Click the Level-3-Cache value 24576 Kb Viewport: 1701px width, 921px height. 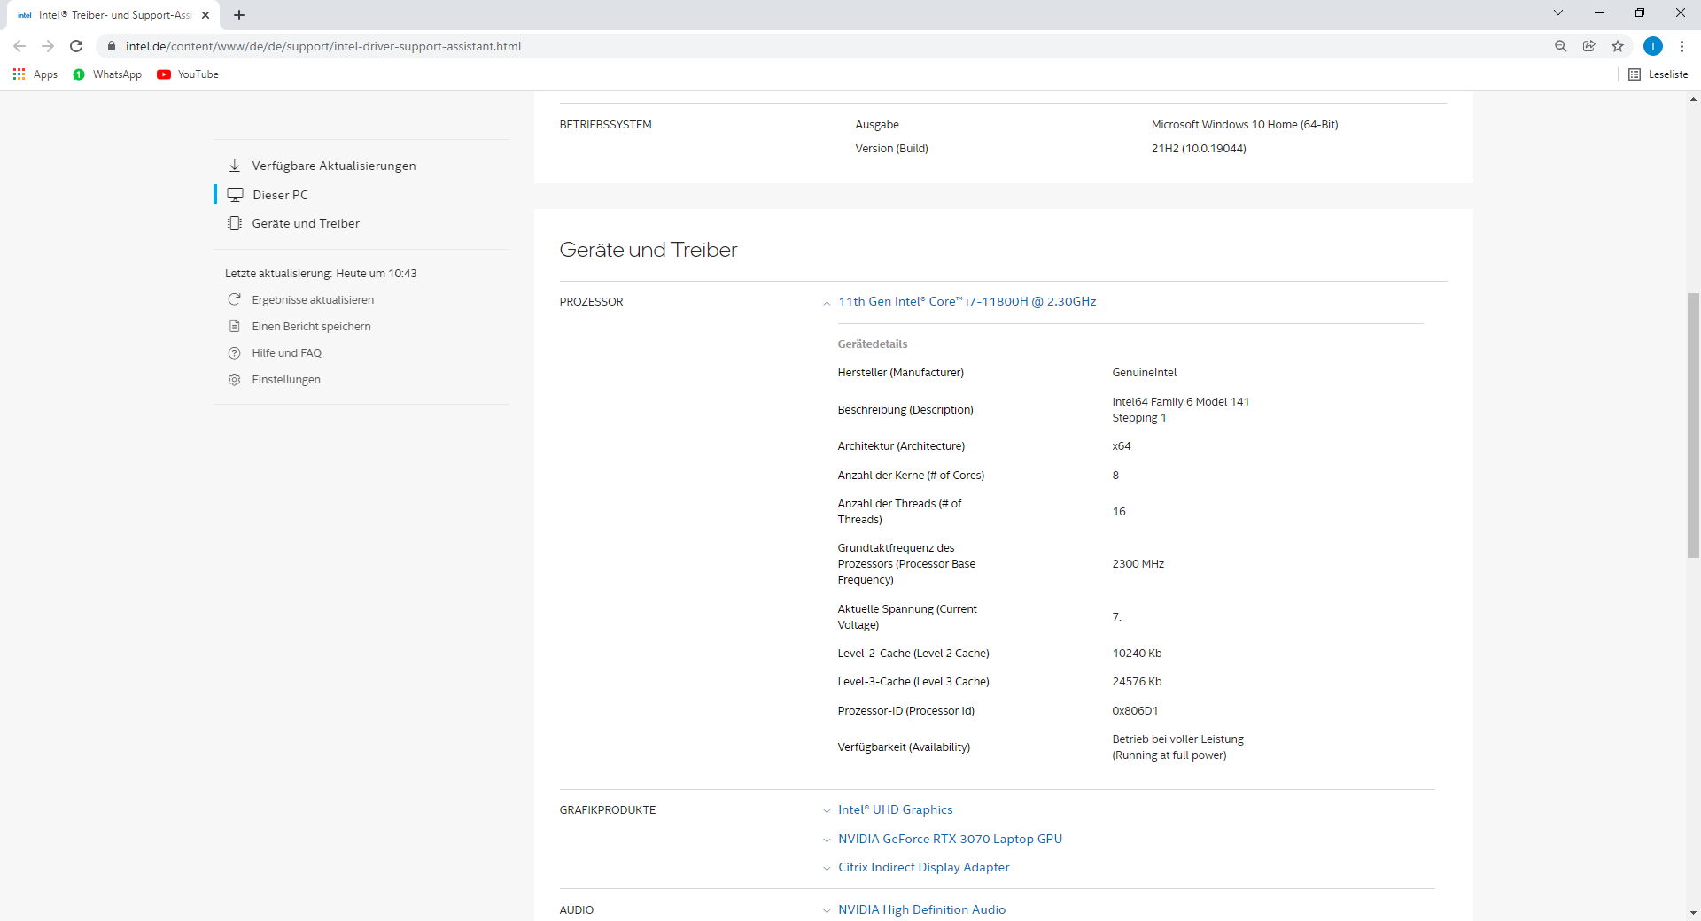[1137, 682]
